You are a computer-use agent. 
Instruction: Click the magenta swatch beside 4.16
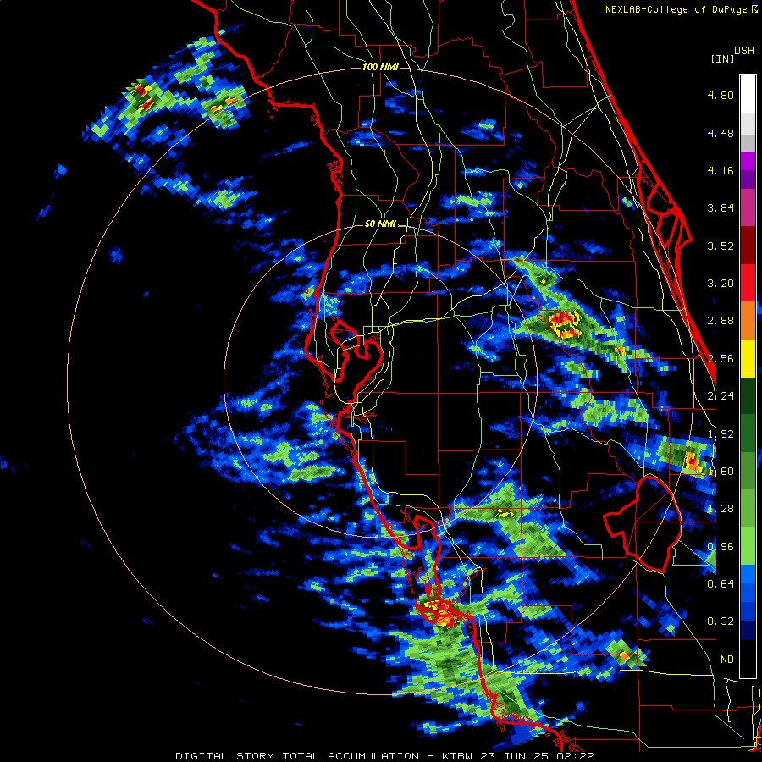click(748, 161)
